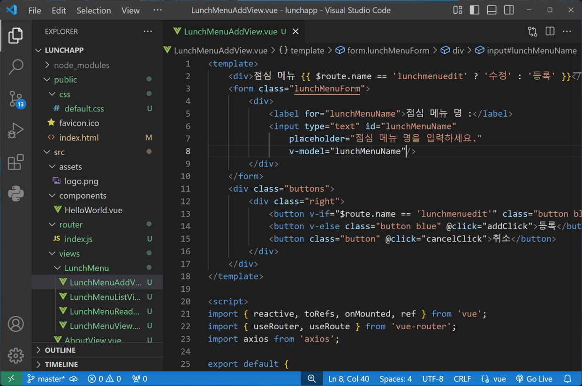Toggle the bottom panel visibility
The width and height of the screenshot is (582, 386).
491,10
